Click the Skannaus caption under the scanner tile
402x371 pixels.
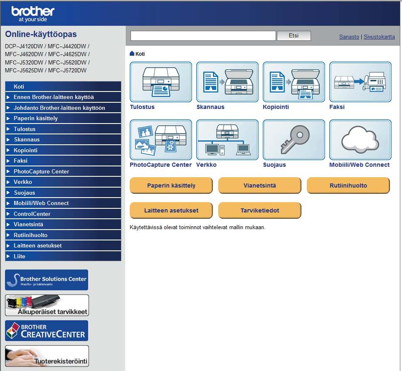[x=210, y=107]
